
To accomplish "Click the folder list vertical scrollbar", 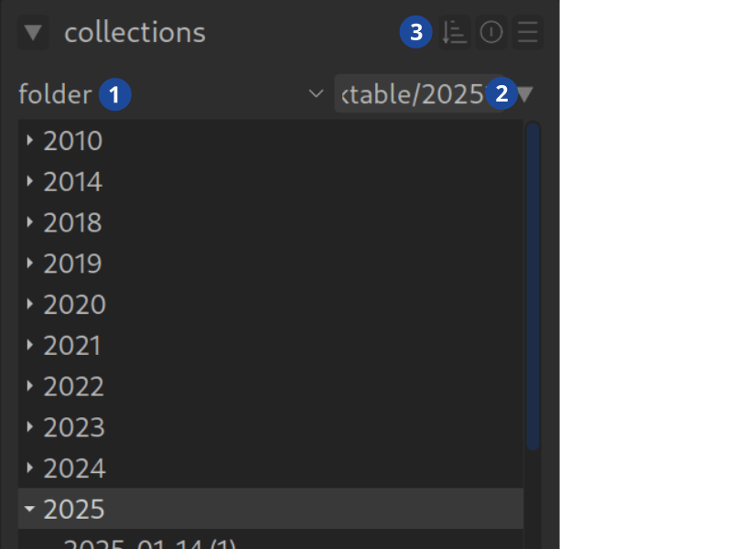I will coord(533,284).
